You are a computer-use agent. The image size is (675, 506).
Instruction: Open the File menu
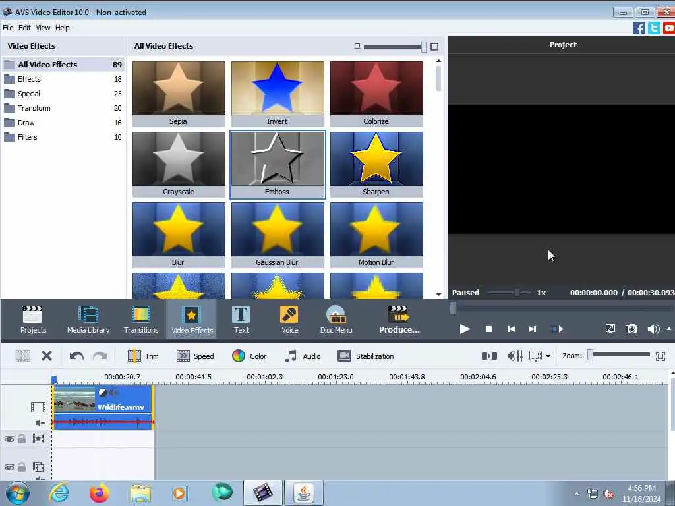(x=8, y=28)
